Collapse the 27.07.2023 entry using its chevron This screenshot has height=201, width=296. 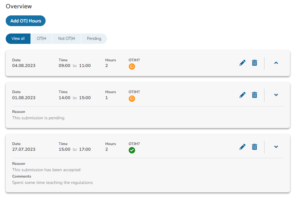(276, 147)
